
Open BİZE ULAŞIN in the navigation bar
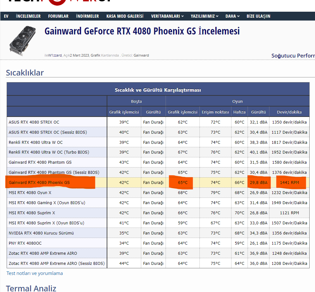[x=258, y=16]
